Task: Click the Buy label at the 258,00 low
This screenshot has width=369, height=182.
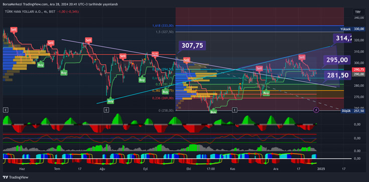Action: tap(213, 112)
